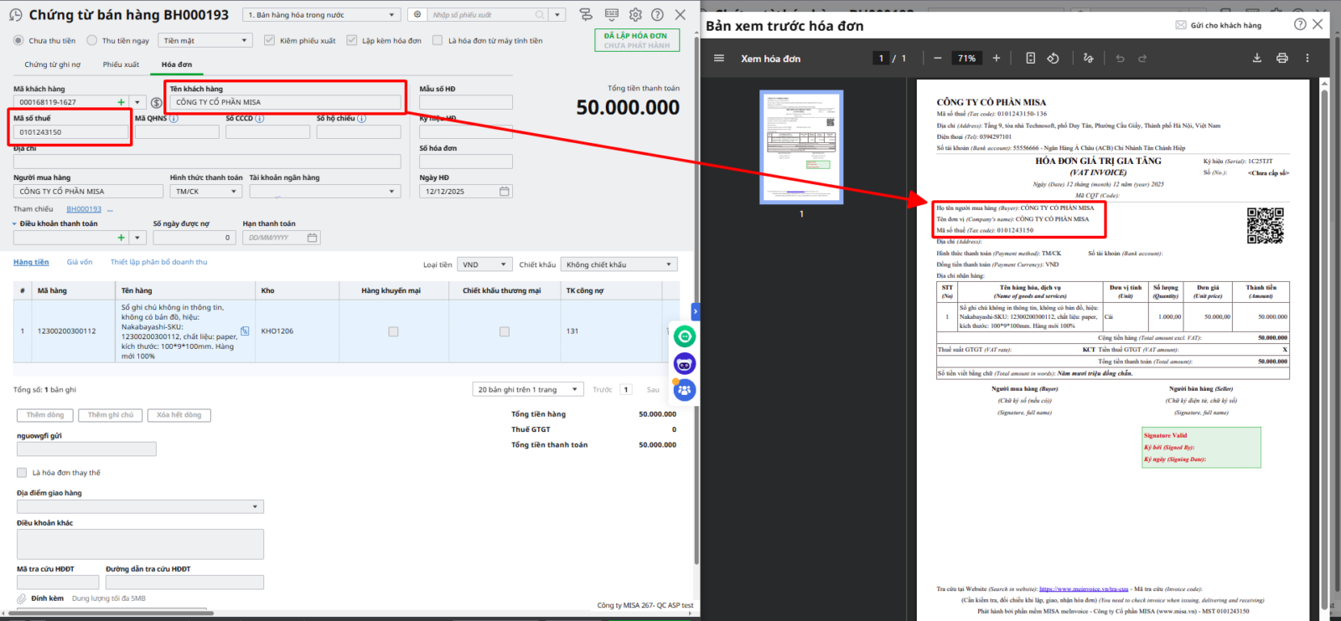This screenshot has height=621, width=1341.
Task: Open the BH000193 reference link
Action: pyautogui.click(x=84, y=209)
